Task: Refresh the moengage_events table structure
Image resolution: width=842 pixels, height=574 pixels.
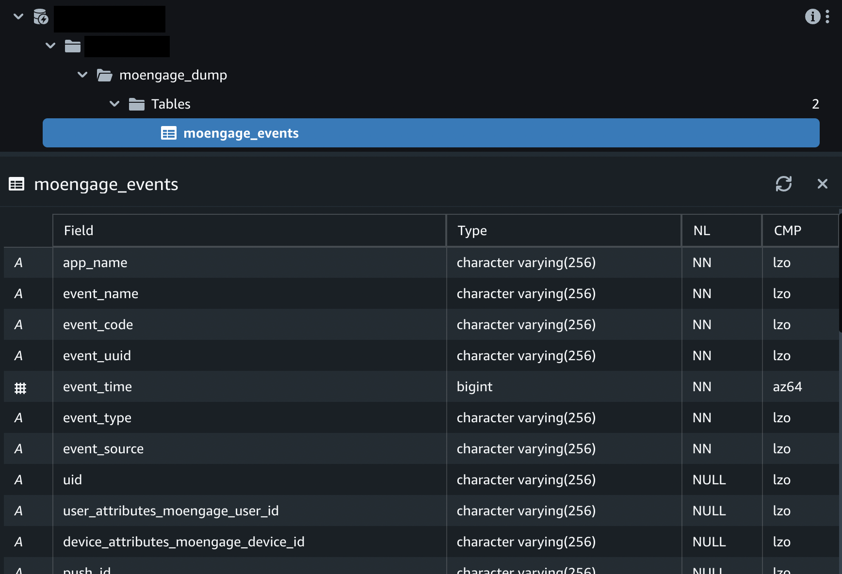Action: tap(784, 184)
